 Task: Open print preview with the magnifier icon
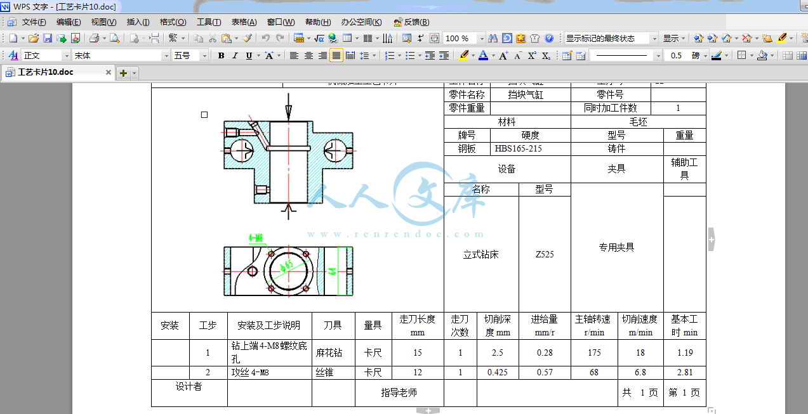(114, 38)
